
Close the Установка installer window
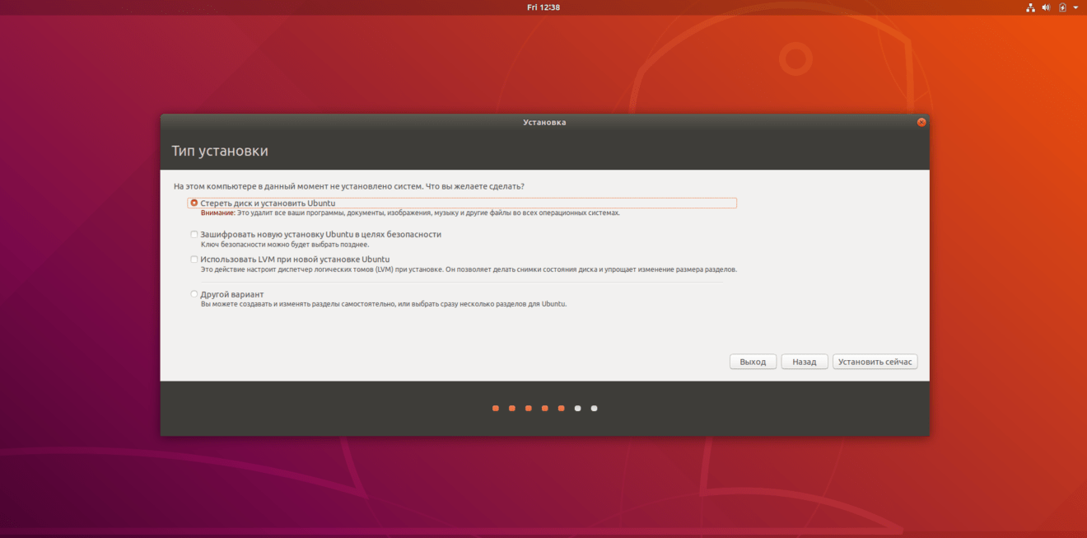[921, 121]
